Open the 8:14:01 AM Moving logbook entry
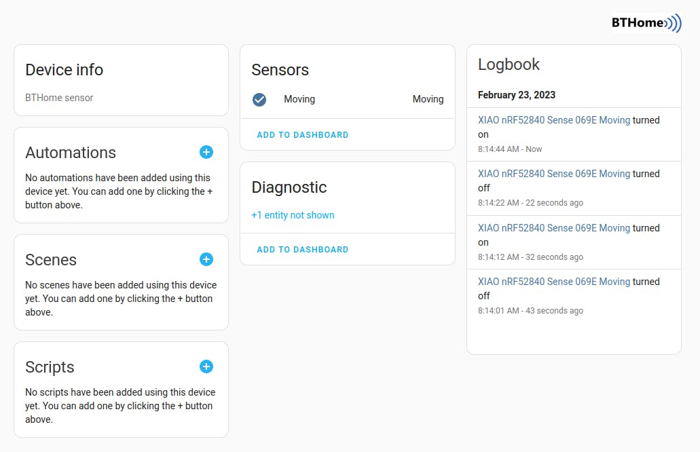The height and width of the screenshot is (452, 700). (554, 282)
